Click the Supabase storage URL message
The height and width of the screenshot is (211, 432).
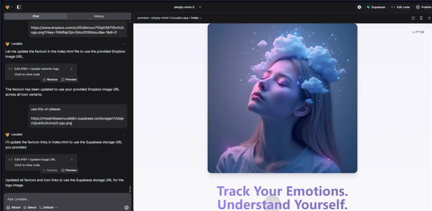point(78,116)
